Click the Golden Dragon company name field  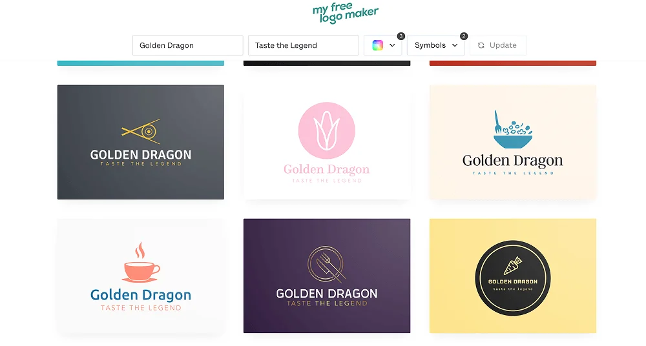[x=187, y=45]
